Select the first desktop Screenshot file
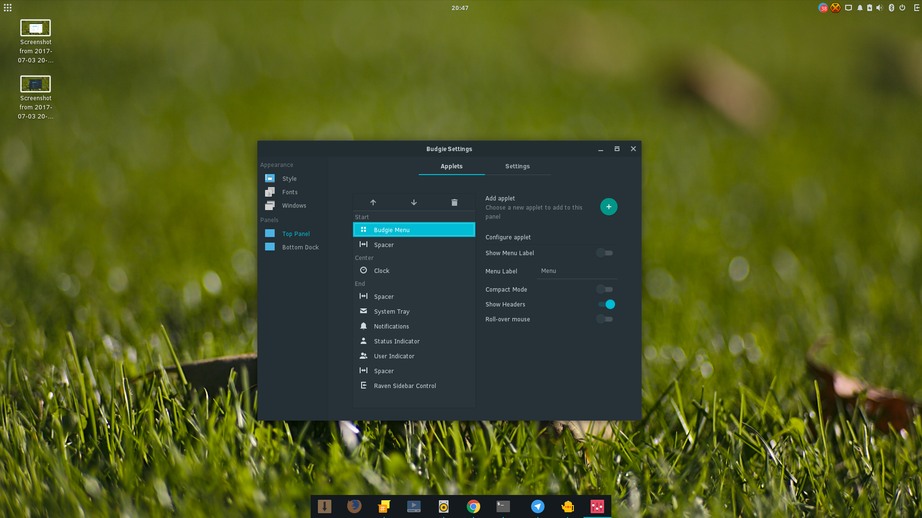 (x=36, y=42)
